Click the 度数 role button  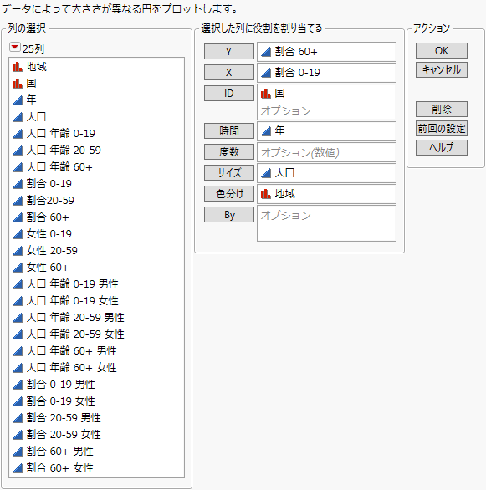tap(228, 152)
